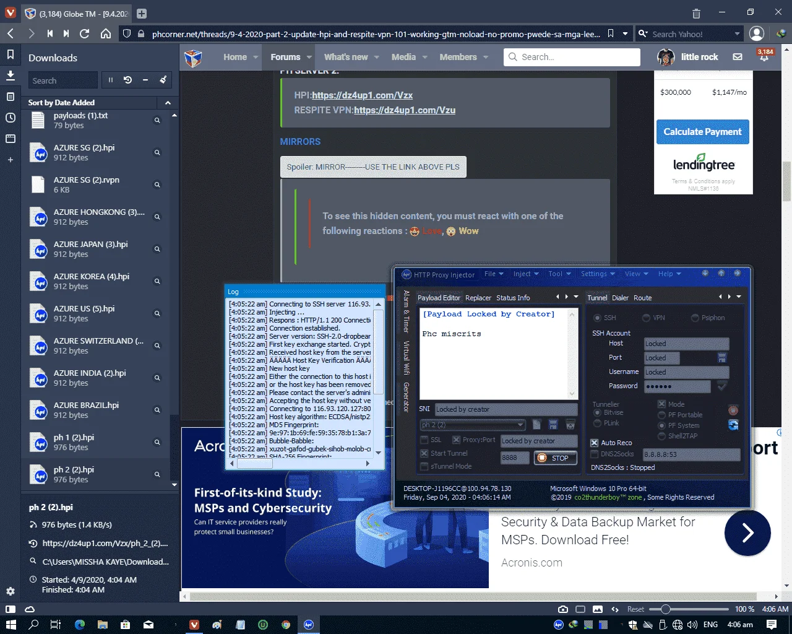Open the Dialer tab
Viewport: 792px width, 634px height.
(x=620, y=298)
